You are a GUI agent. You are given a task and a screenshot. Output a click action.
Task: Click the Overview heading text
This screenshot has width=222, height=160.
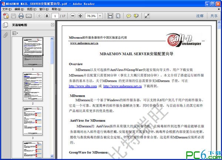point(76,64)
